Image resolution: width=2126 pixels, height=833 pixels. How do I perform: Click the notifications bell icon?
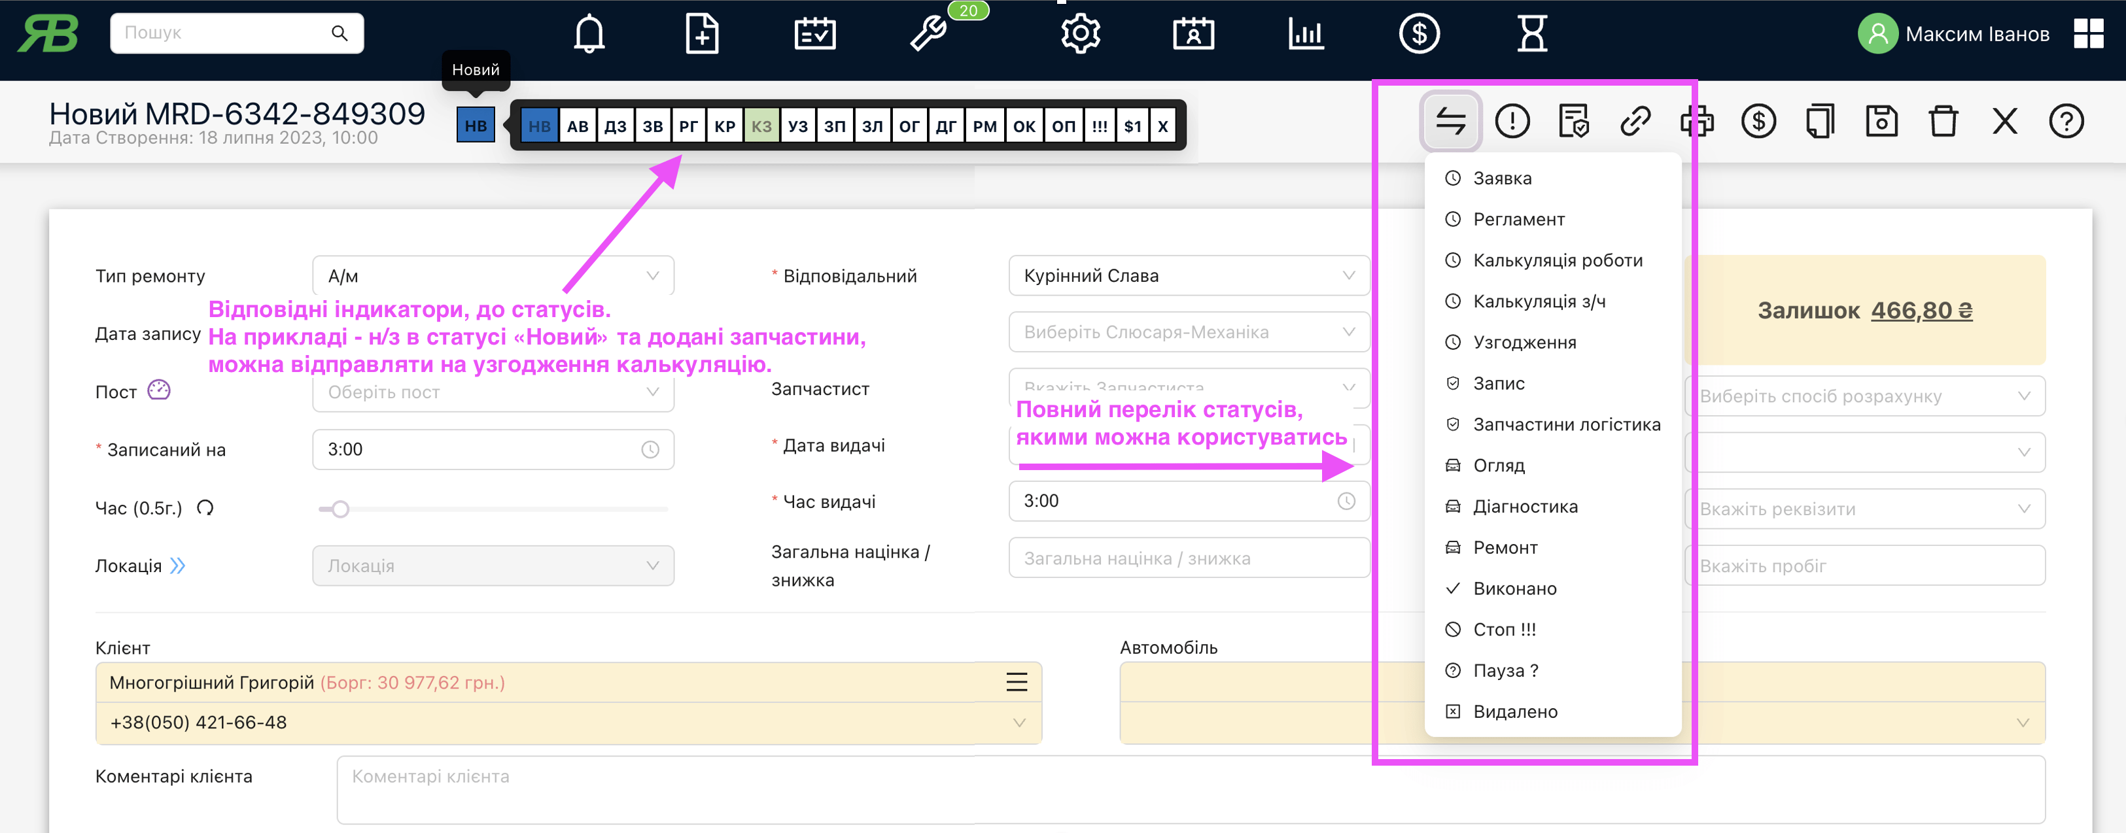(x=589, y=34)
